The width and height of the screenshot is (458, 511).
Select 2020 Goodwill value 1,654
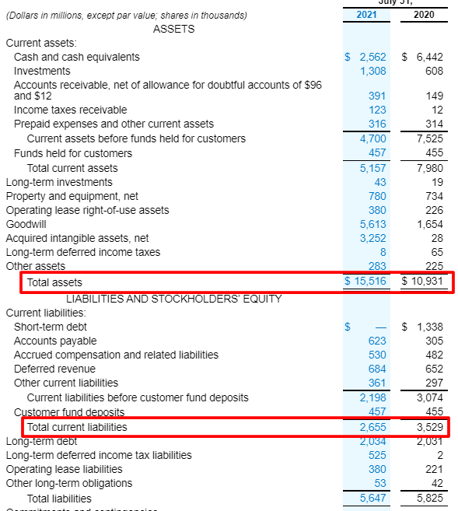pyautogui.click(x=430, y=225)
